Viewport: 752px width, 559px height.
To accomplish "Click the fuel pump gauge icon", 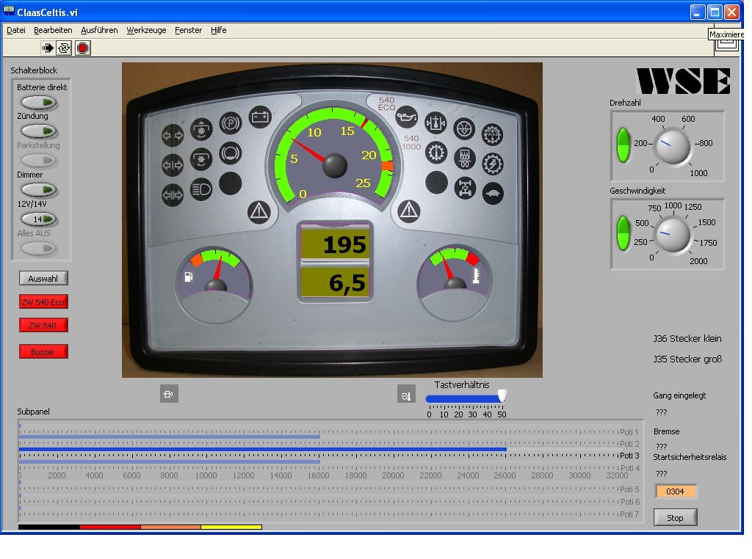I will point(189,277).
